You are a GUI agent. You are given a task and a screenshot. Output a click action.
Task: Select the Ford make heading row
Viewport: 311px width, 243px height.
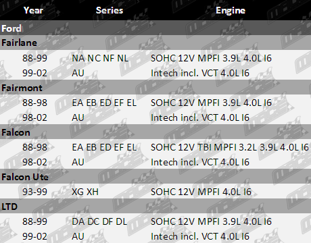click(155, 28)
